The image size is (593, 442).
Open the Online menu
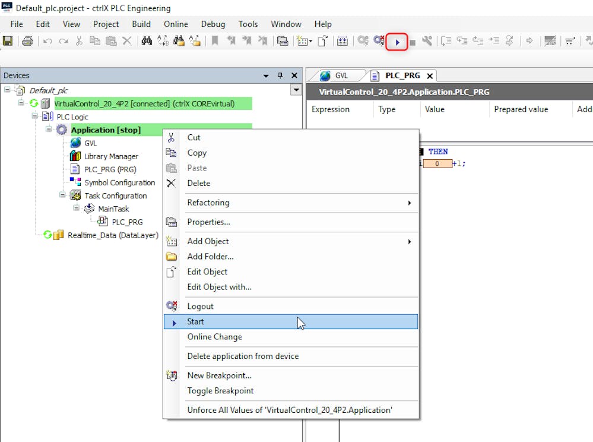tap(176, 24)
